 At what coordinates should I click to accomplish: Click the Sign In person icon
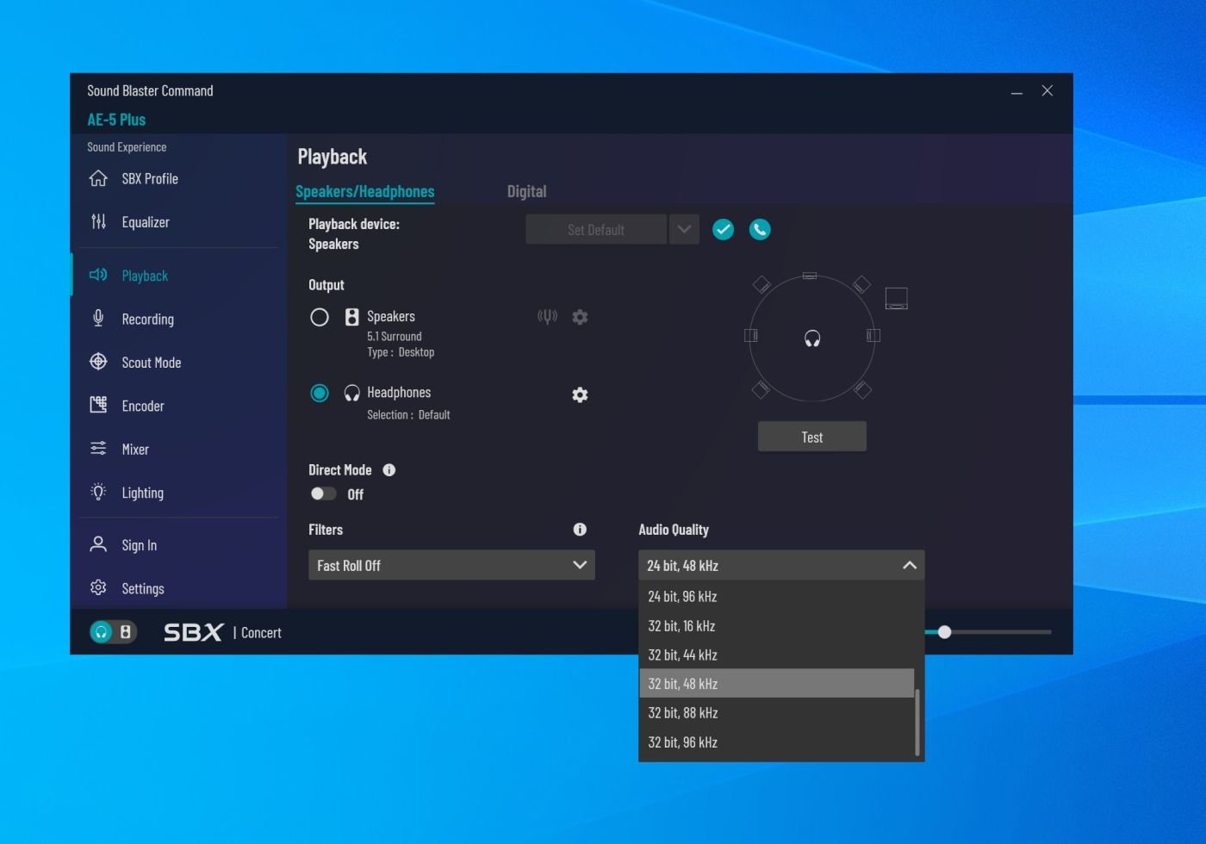pos(98,544)
